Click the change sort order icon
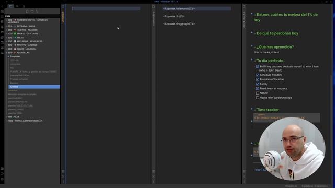This screenshot has height=188, width=335. (37, 11)
